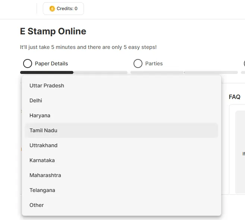Choose Telangana in the state dropdown

point(122,190)
